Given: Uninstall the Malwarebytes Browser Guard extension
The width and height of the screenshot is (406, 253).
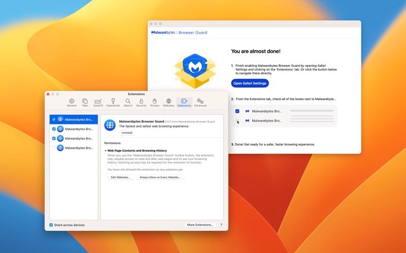Looking at the screenshot, I should (127, 133).
